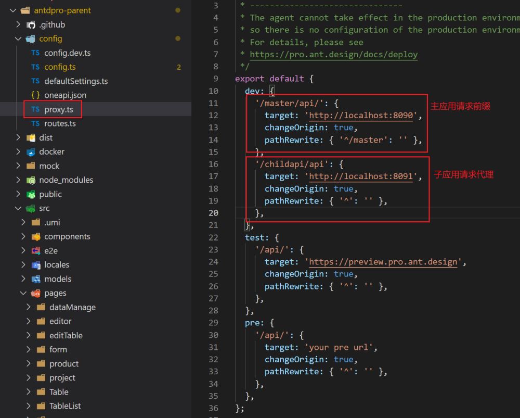Select the Table folder row
The height and width of the screenshot is (418, 520).
tap(96, 392)
